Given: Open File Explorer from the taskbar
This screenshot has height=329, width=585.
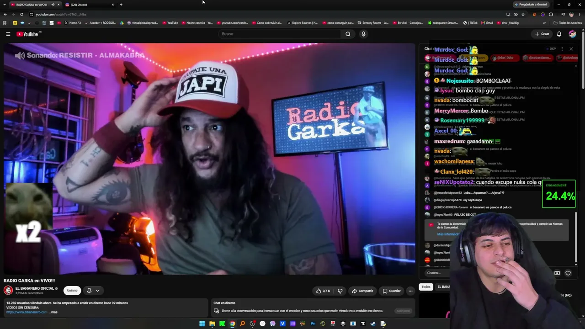Looking at the screenshot, I should [x=212, y=324].
